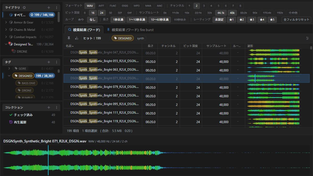The image size is (313, 176).
Task: Select the Synthetic_Bright 111 file row
Action: pyautogui.click(x=186, y=113)
